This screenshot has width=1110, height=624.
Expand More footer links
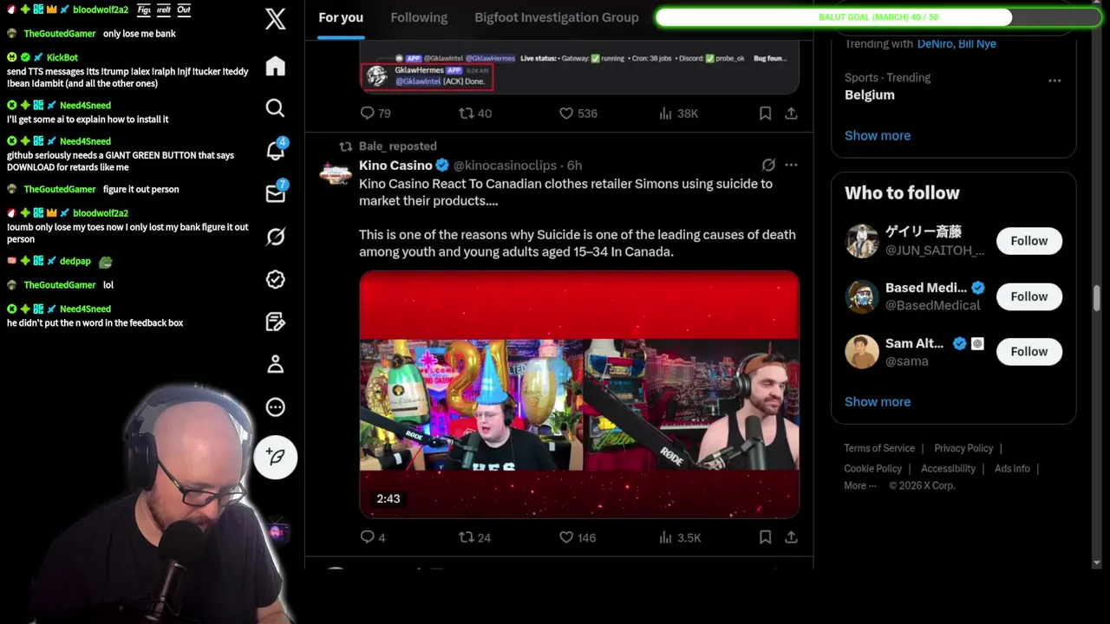[x=859, y=485]
